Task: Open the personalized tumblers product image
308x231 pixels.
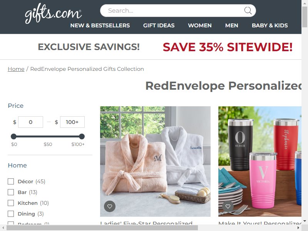Action: [x=259, y=161]
